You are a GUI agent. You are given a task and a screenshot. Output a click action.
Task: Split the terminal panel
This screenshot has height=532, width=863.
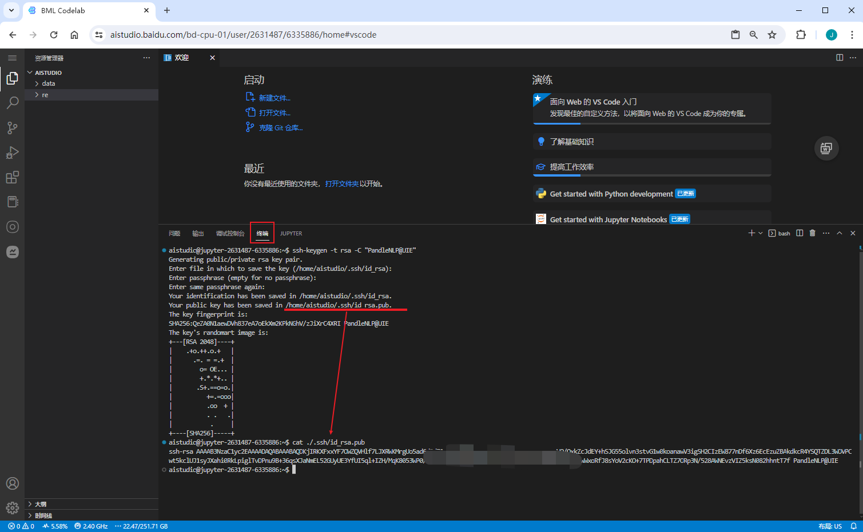tap(800, 233)
